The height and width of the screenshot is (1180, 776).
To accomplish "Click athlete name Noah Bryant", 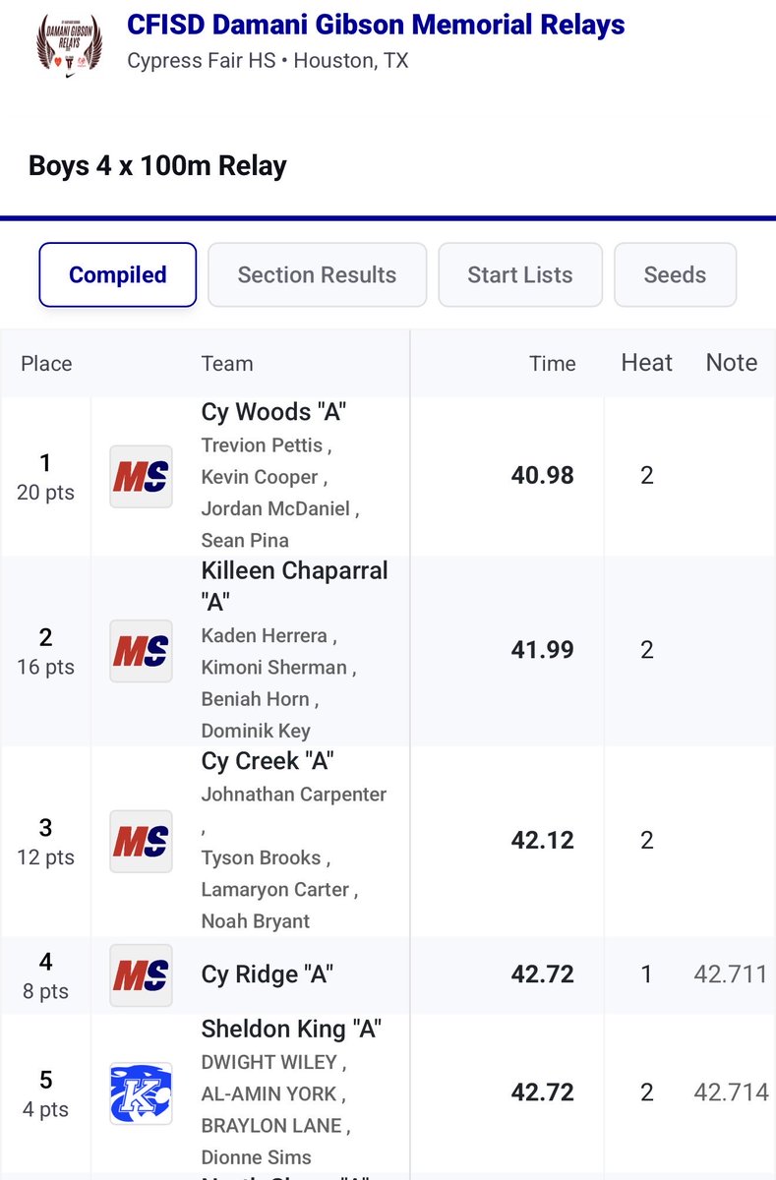I will click(x=255, y=921).
